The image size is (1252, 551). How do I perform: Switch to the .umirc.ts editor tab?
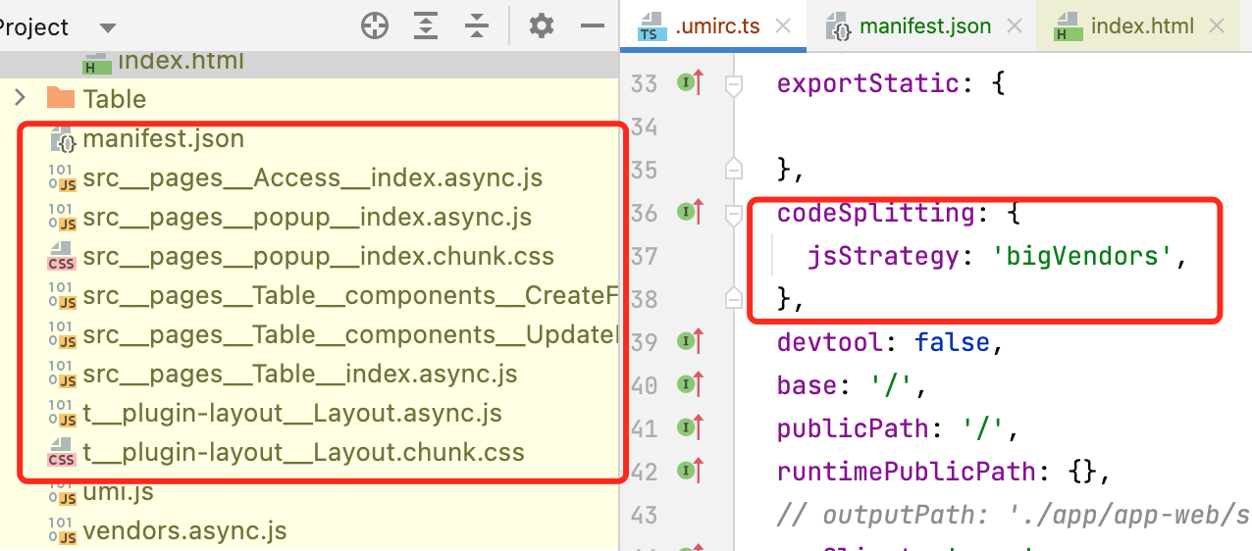[712, 26]
